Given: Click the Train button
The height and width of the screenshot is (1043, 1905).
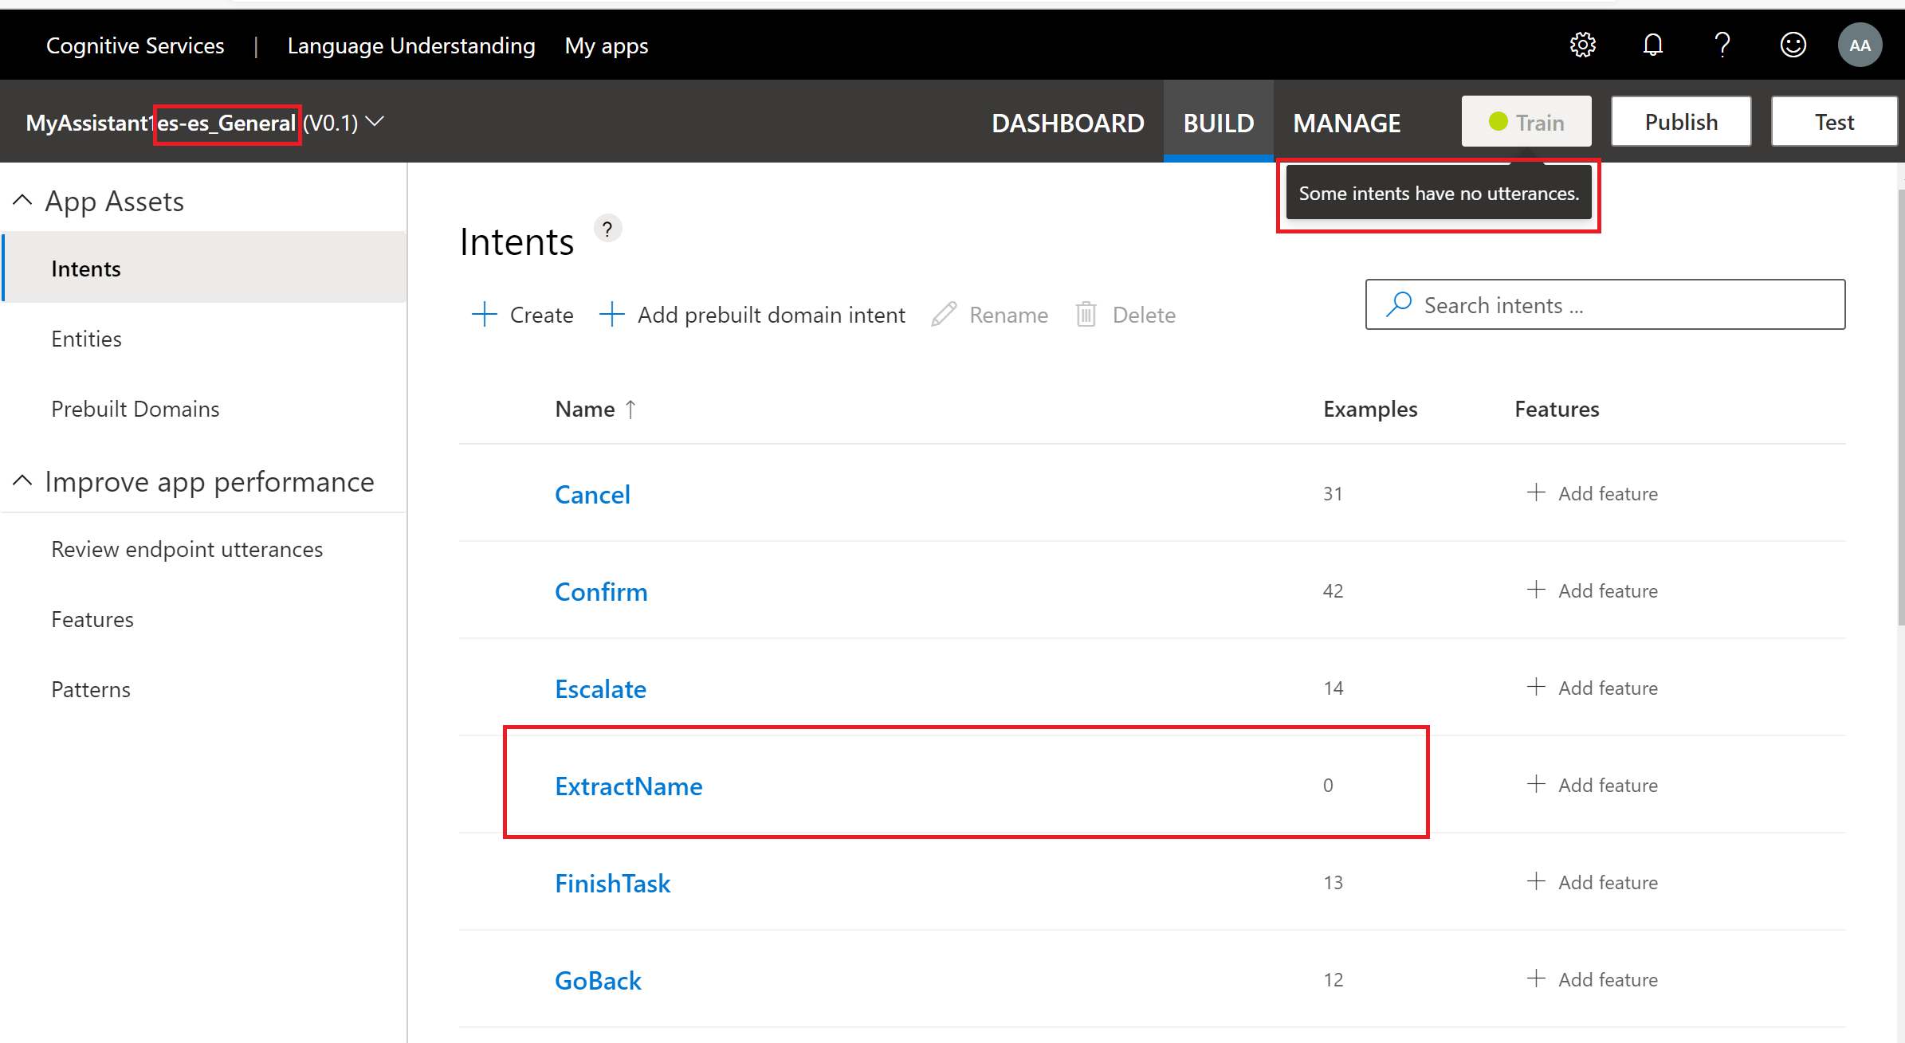Looking at the screenshot, I should point(1526,121).
